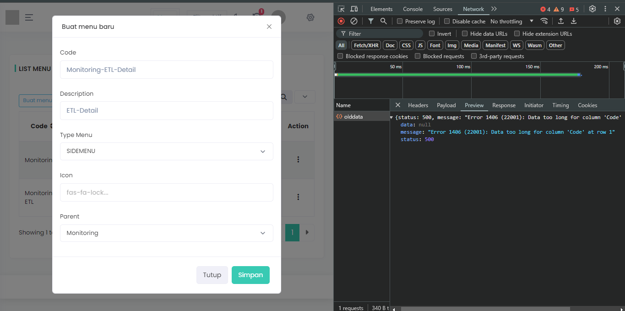Stop recording network log
Viewport: 625px width, 311px height.
tap(341, 21)
